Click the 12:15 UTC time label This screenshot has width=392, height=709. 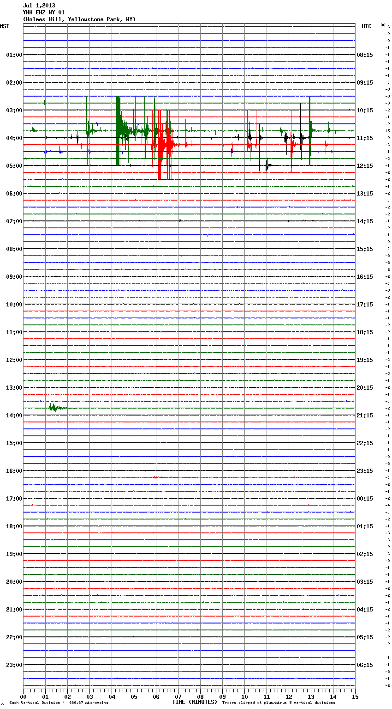tap(365, 166)
